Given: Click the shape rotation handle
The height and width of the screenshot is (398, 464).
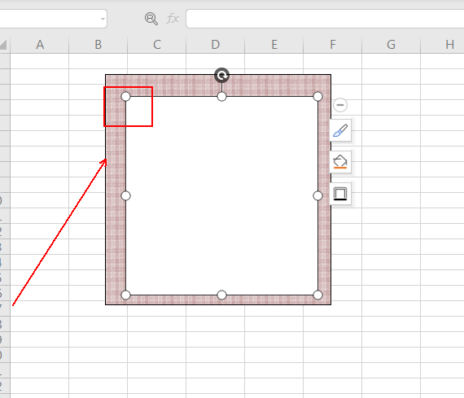Looking at the screenshot, I should coord(221,75).
